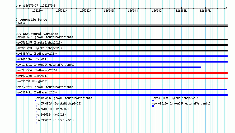Image resolution: width=235 pixels, height=133 pixels.
Task: Click the shorter blue bar of nsv4103391
Action: [108, 67]
